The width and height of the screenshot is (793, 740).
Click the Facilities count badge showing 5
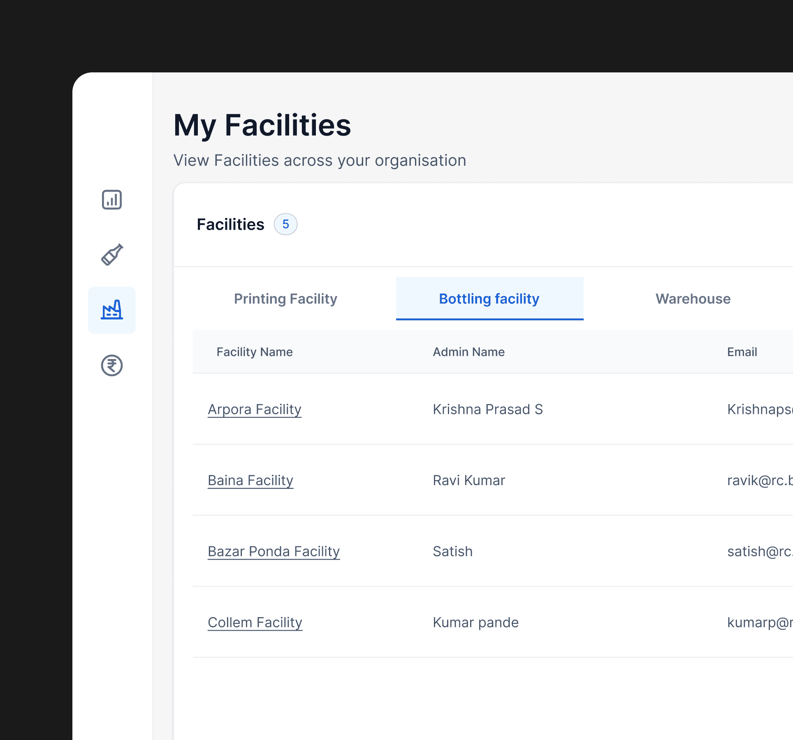point(285,224)
